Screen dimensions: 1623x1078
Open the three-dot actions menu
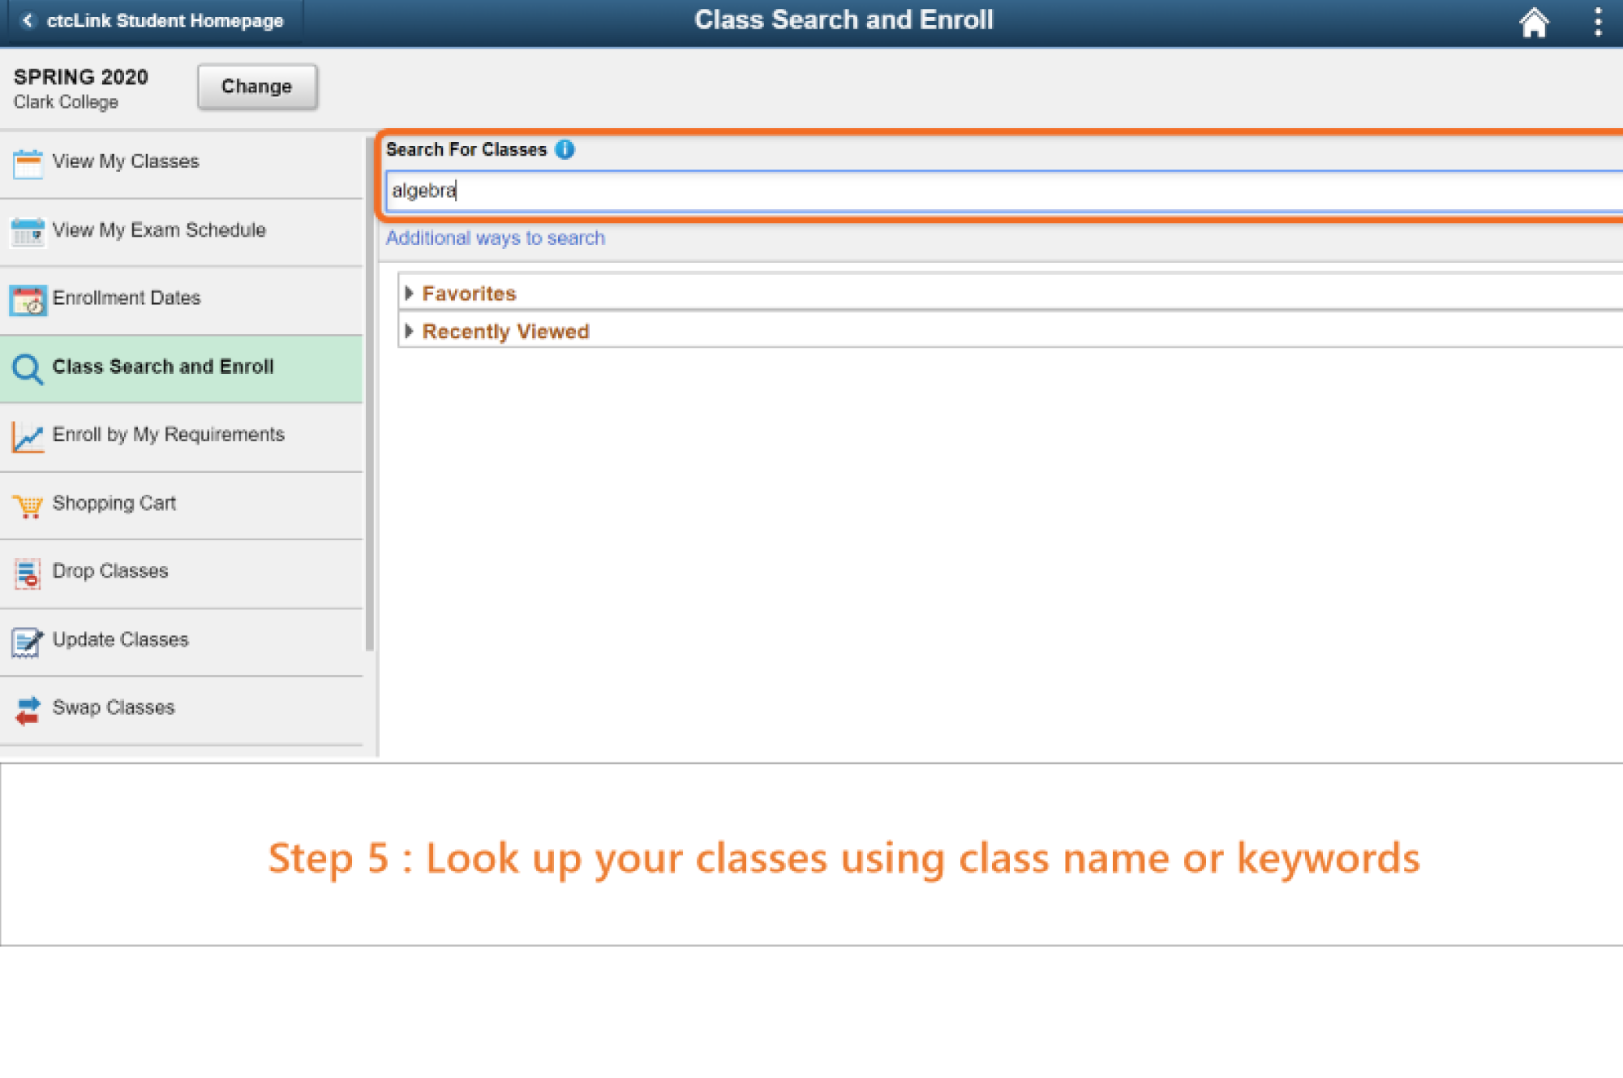pyautogui.click(x=1598, y=22)
